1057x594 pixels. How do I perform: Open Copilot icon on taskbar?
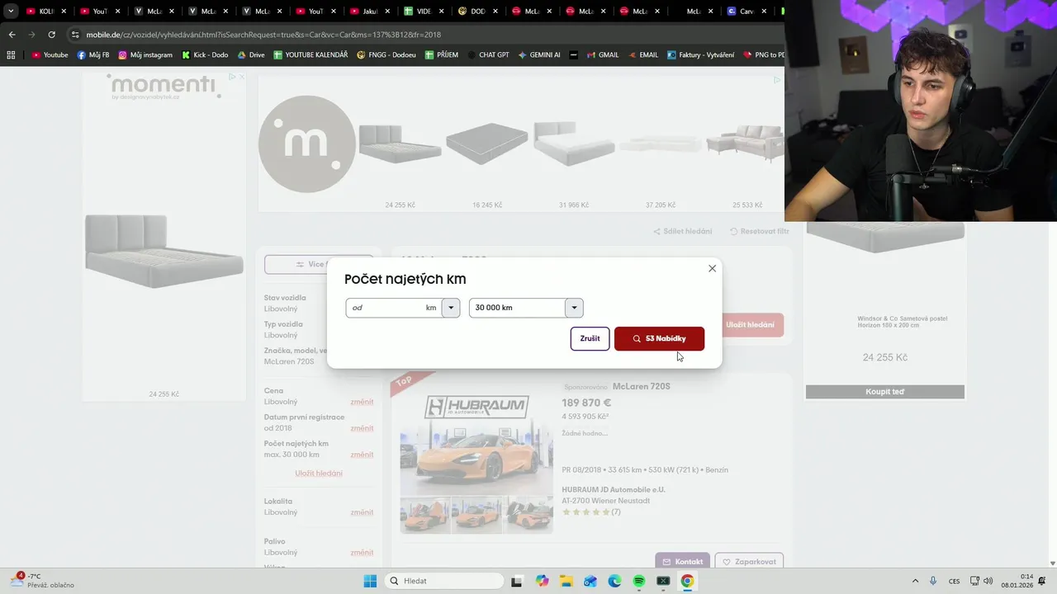pyautogui.click(x=542, y=581)
